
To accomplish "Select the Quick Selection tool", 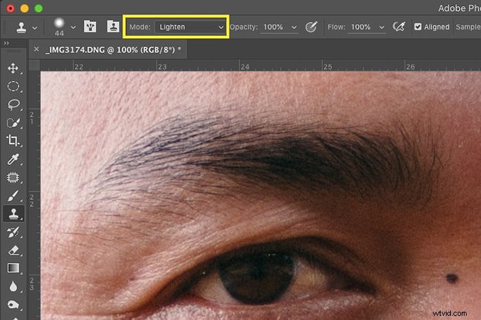I will 13,123.
